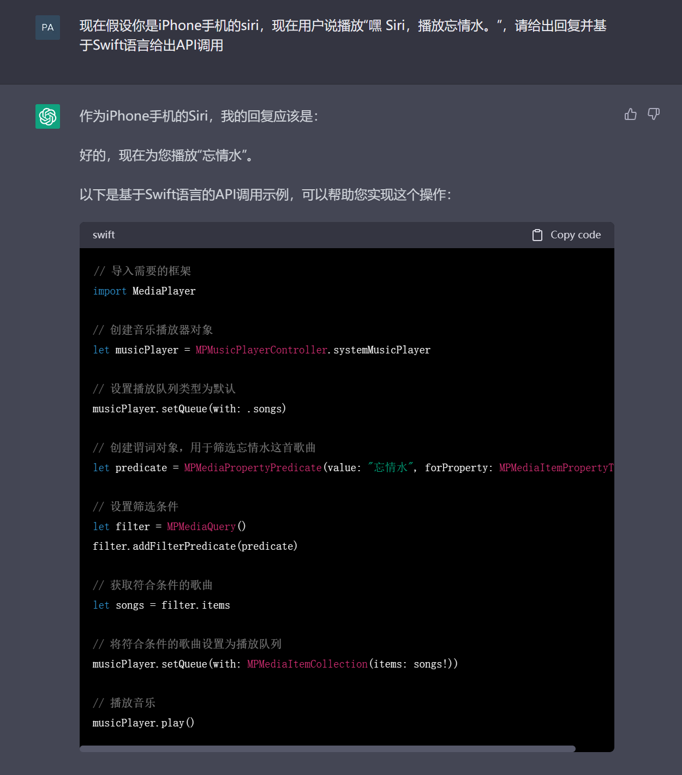This screenshot has height=775, width=682.
Task: Click the reply line "好的，现在为您播放"
Action: coord(166,156)
